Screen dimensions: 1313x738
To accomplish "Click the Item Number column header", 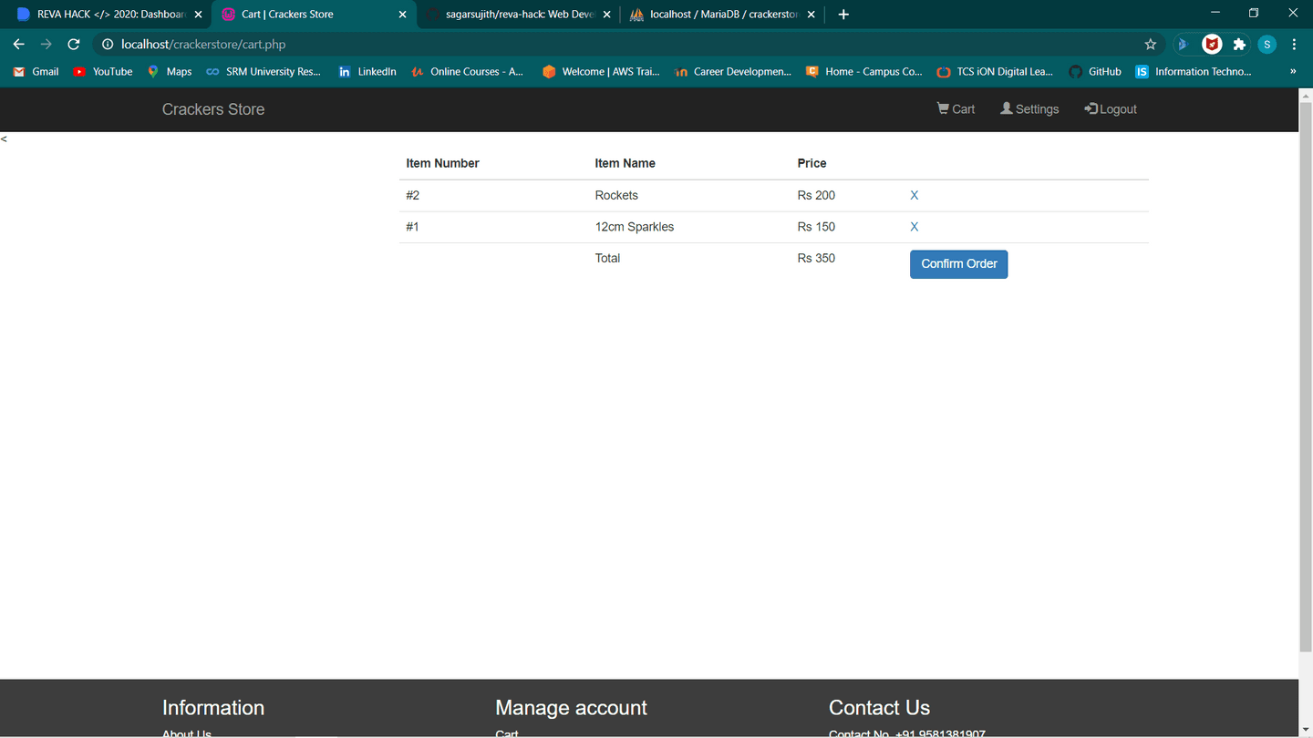I will (442, 164).
